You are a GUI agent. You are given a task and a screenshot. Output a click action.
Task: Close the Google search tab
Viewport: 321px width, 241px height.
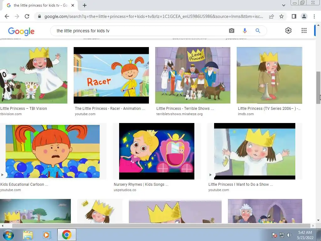(73, 6)
